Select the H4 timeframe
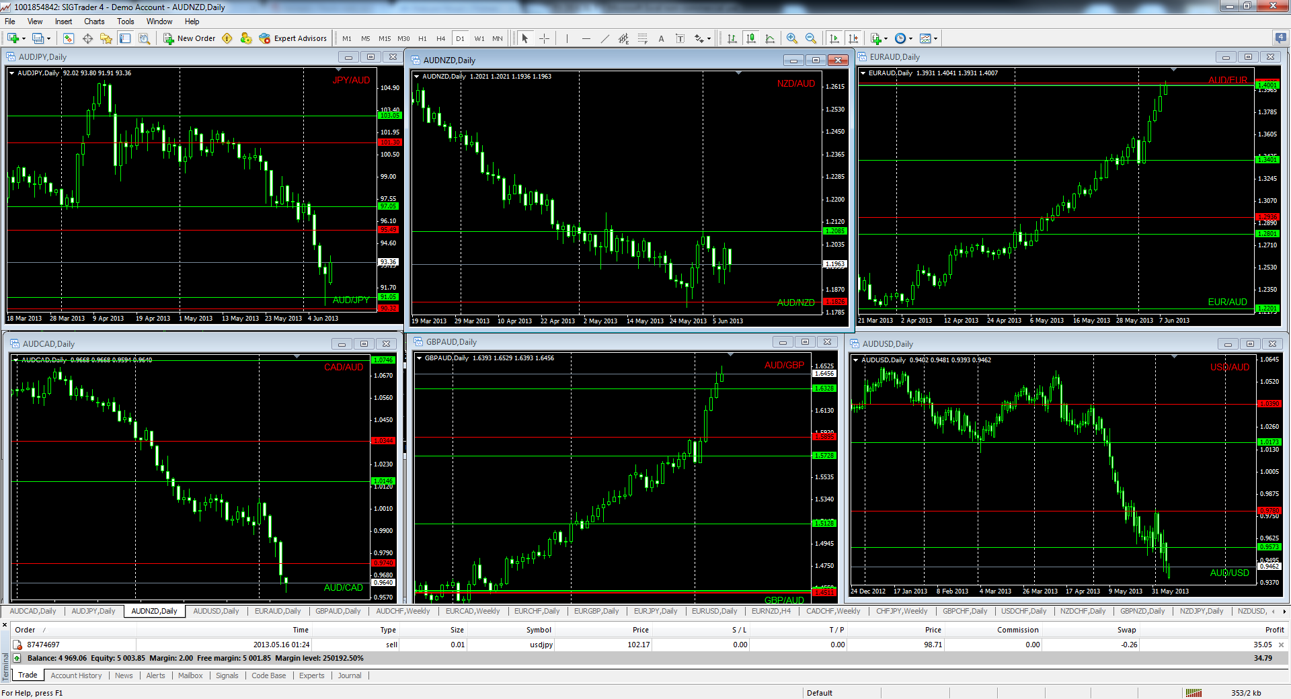Viewport: 1291px width, 699px height. click(441, 38)
